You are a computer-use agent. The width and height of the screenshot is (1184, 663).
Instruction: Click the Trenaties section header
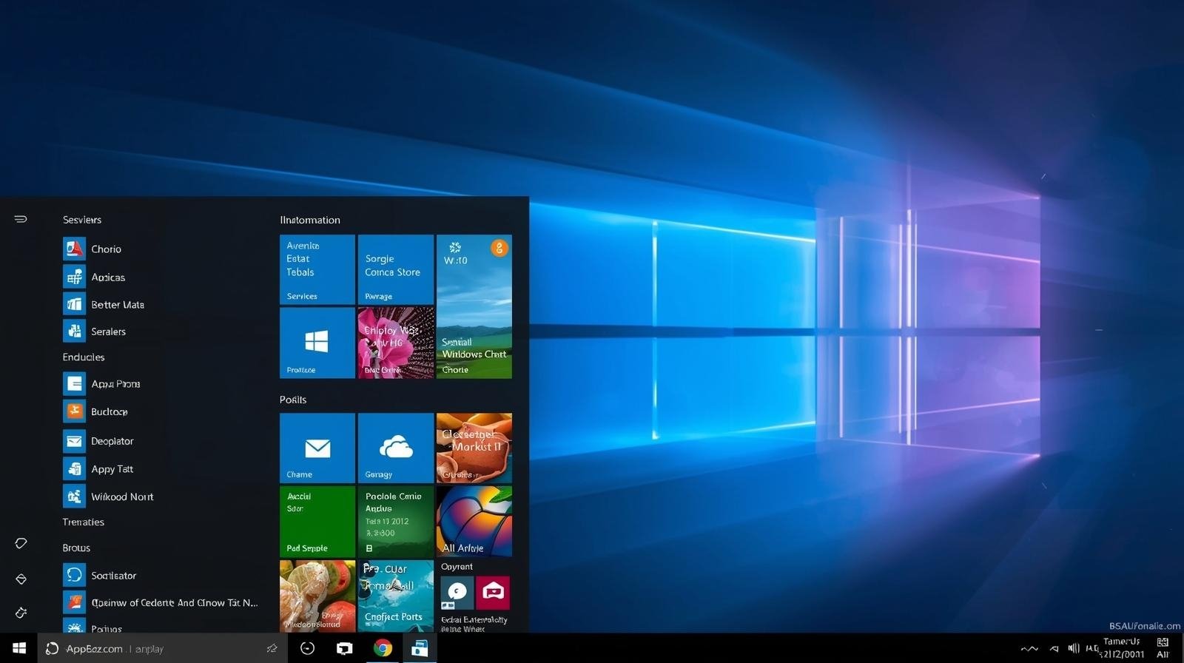coord(84,522)
